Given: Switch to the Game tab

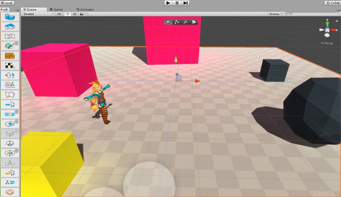Looking at the screenshot, I should click(56, 10).
